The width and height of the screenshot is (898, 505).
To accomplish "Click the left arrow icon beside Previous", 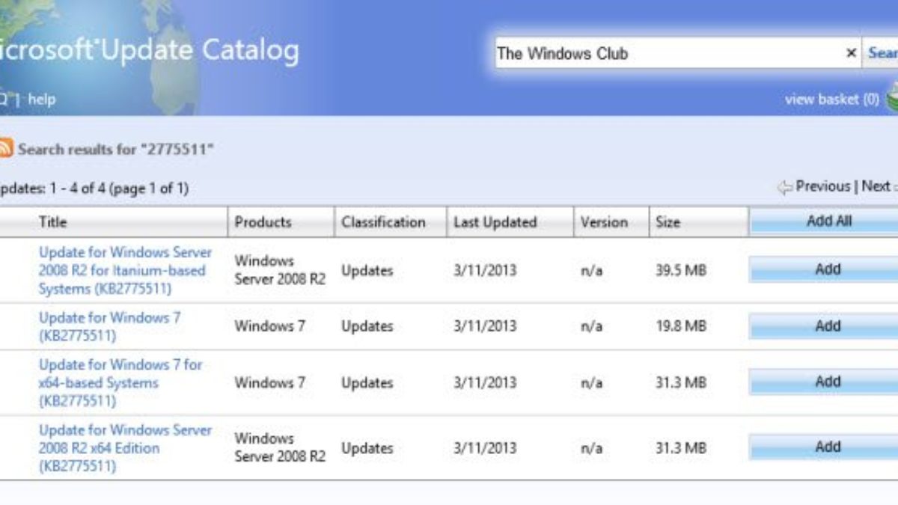I will point(784,187).
